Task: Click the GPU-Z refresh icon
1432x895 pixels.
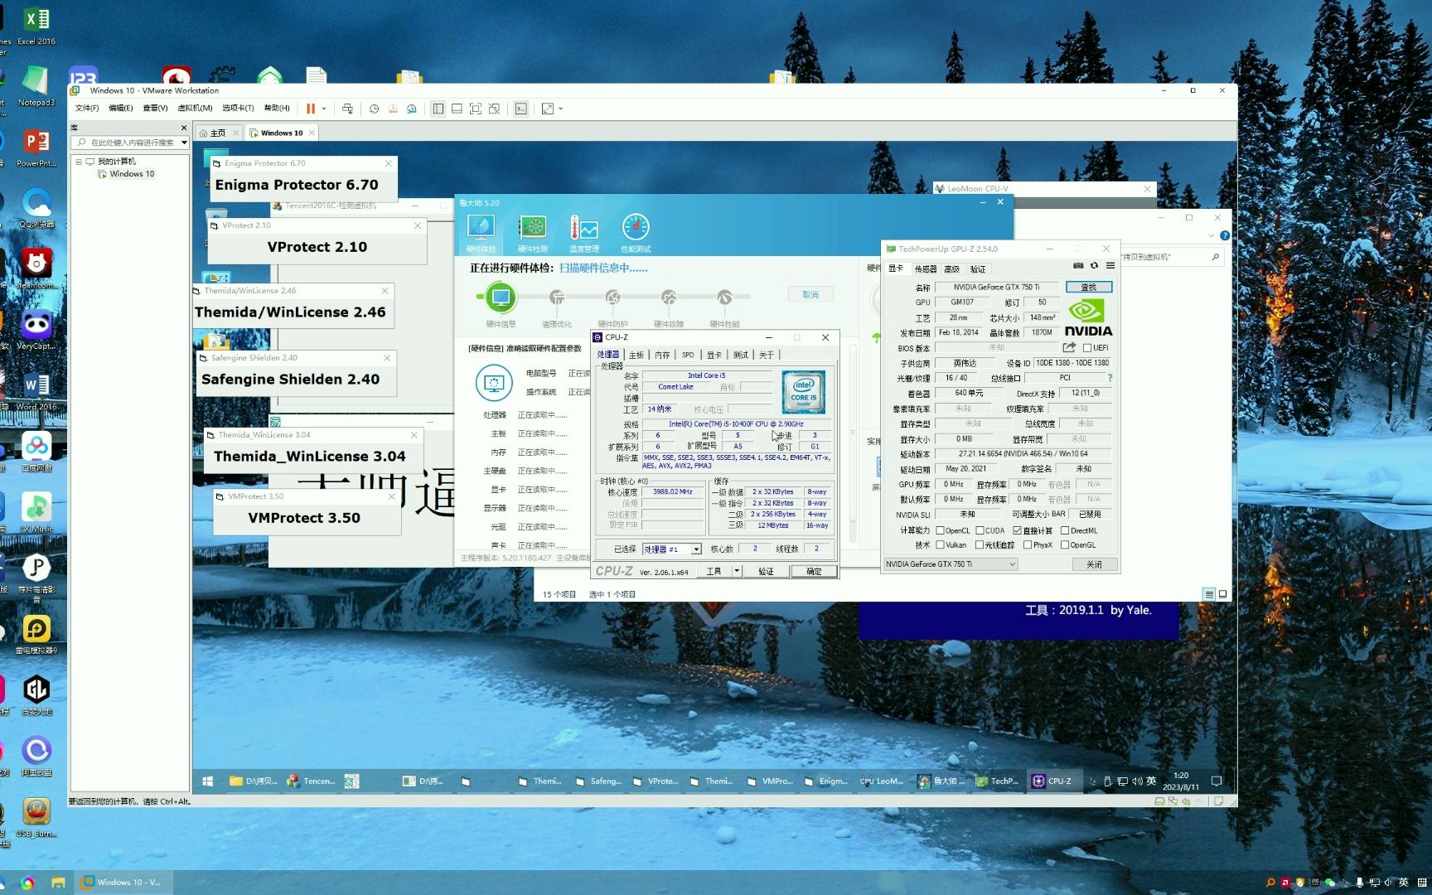Action: [1094, 266]
